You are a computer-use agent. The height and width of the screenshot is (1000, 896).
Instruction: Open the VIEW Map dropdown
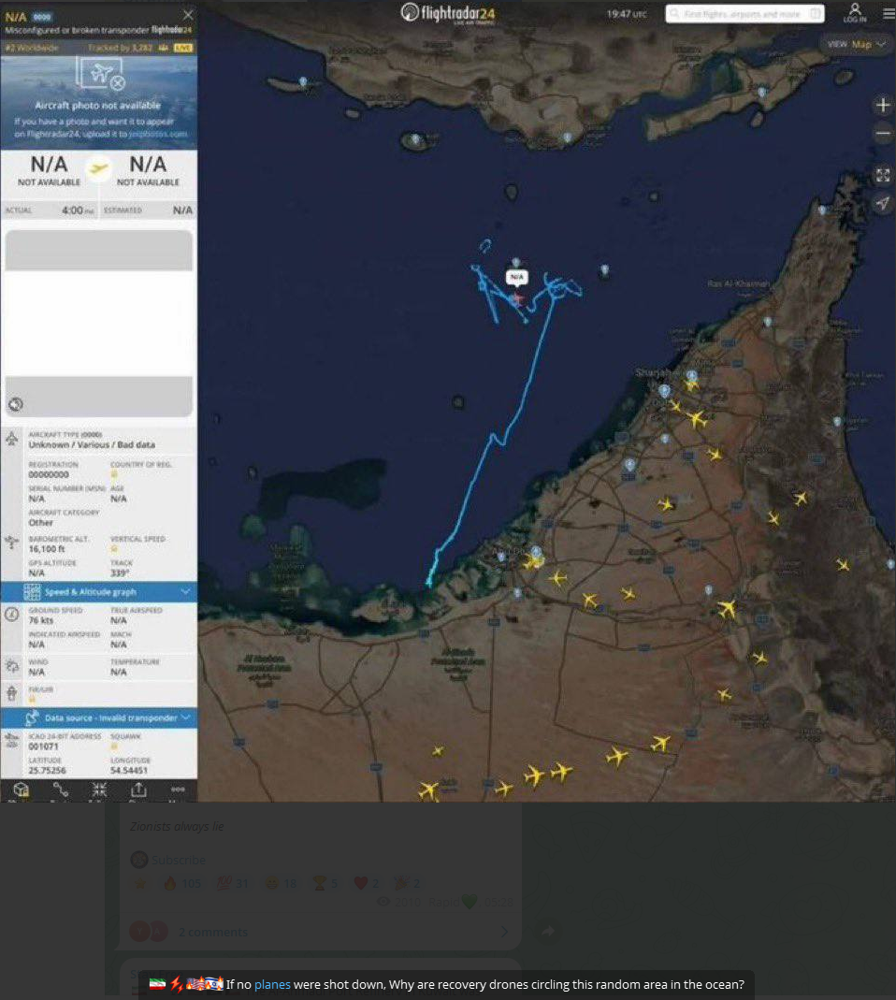[856, 44]
